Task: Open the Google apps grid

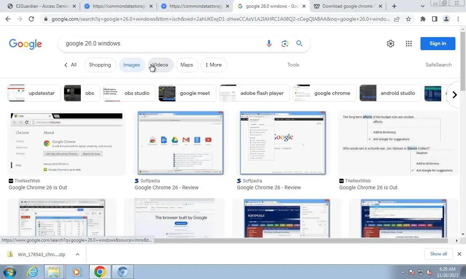Action: point(408,44)
